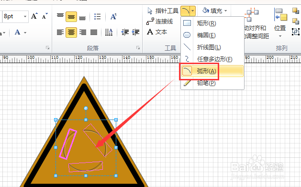The image size is (301, 187).
Task: Increase paragraph indent
Action: (135, 32)
